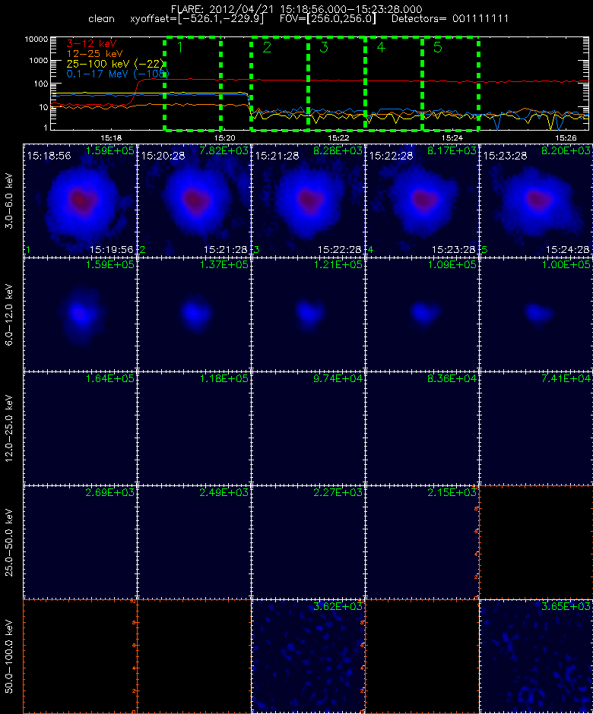This screenshot has height=714, width=593.
Task: Click the '0.1-17 MeV' blue legend entry
Action: (x=118, y=74)
